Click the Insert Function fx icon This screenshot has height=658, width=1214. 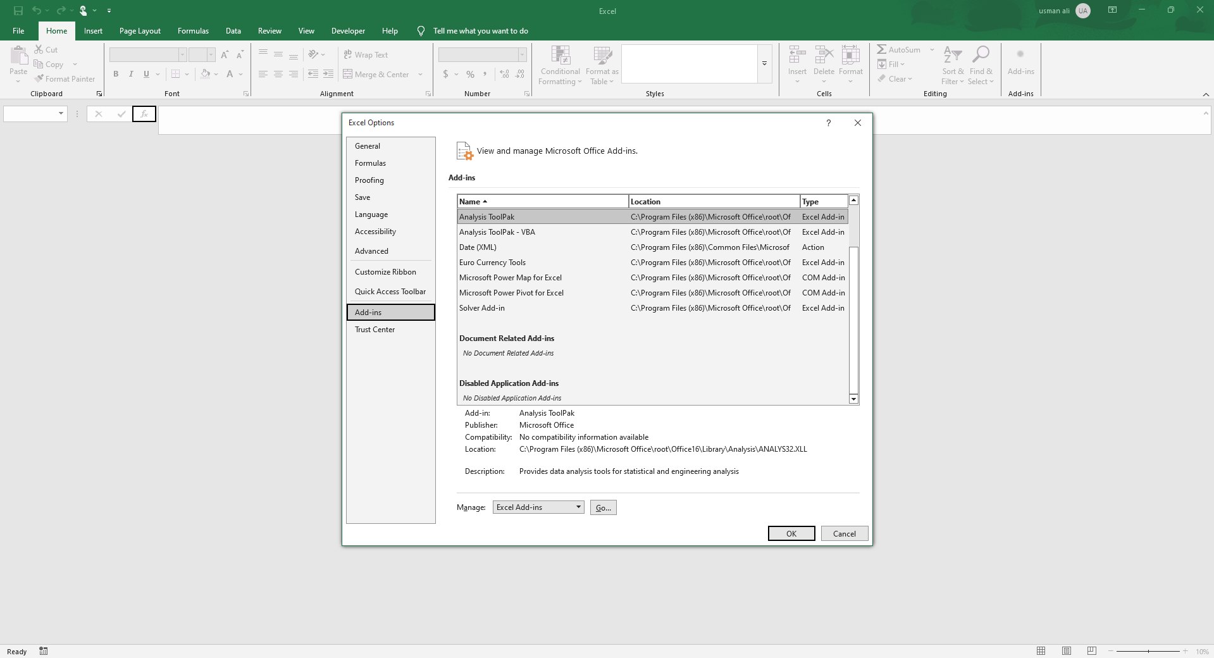tap(144, 114)
